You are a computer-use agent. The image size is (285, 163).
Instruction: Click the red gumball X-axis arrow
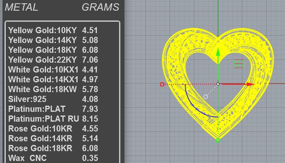click(238, 84)
